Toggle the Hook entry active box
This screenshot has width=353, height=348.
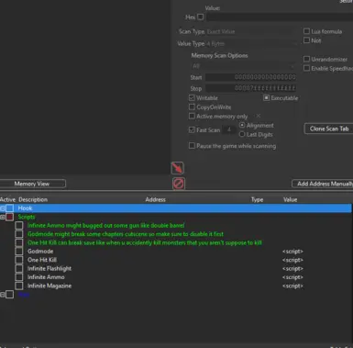9,208
